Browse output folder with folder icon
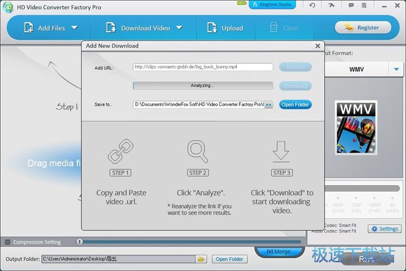This screenshot has width=406, height=271. (201, 259)
